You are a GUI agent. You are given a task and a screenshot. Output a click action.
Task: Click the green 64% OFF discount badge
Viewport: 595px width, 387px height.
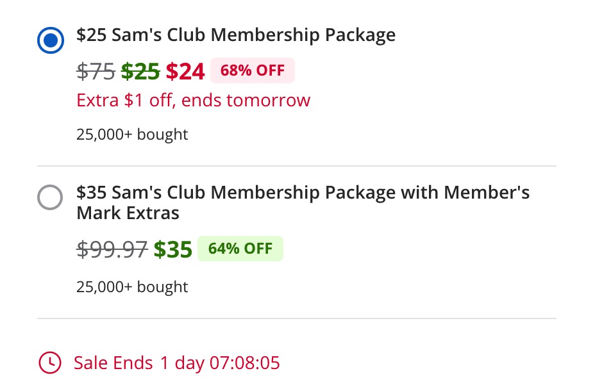(x=240, y=249)
